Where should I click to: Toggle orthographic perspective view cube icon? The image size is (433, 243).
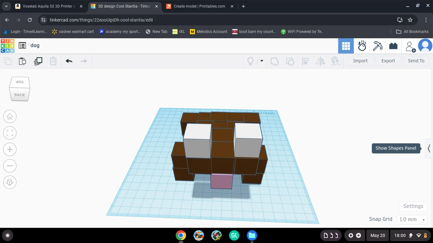(10, 182)
